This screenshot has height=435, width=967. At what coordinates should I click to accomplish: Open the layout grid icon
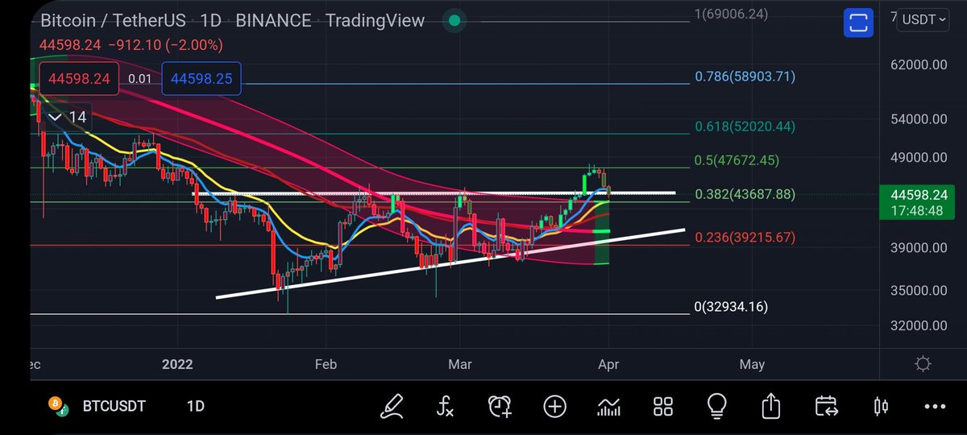(663, 406)
